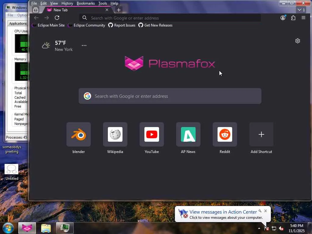Open the clock showing 5:40 PM
The width and height of the screenshot is (312, 234).
pyautogui.click(x=296, y=228)
